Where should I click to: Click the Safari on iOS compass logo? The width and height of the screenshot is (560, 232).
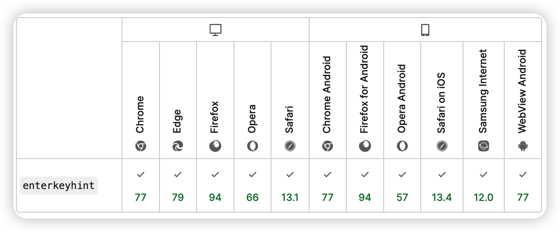coord(442,146)
